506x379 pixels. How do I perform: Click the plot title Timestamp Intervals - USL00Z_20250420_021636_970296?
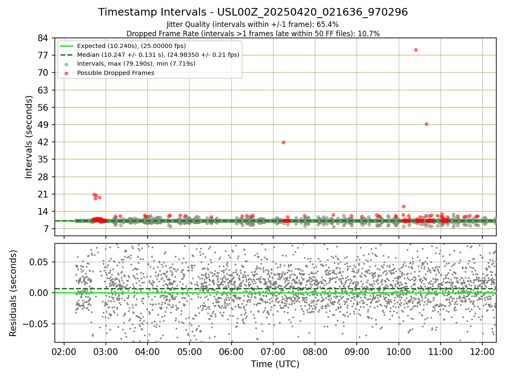[x=253, y=12]
